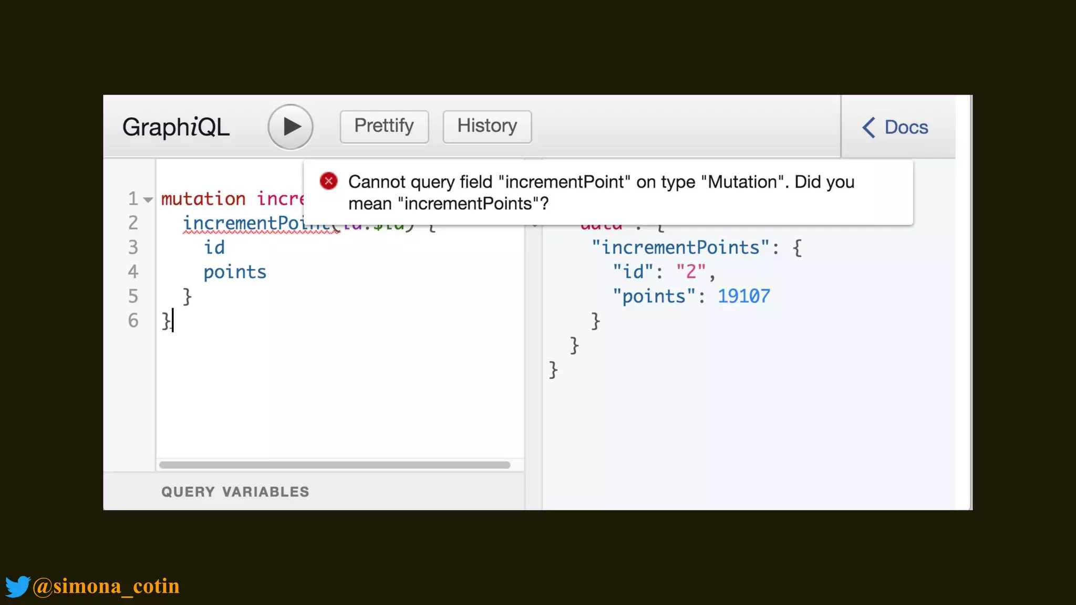Expand the QUERY VARIABLES panel
This screenshot has width=1076, height=605.
[x=235, y=492]
